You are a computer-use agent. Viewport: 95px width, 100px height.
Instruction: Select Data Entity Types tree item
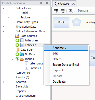coord(27,22)
